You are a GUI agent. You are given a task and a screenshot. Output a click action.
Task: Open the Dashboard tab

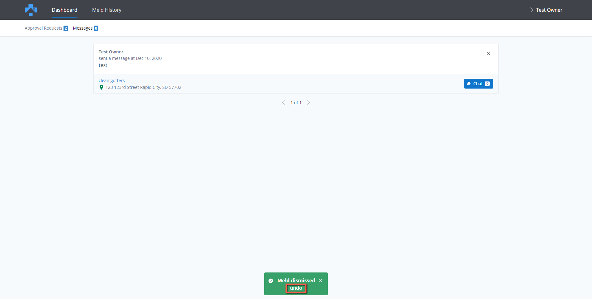(x=64, y=10)
